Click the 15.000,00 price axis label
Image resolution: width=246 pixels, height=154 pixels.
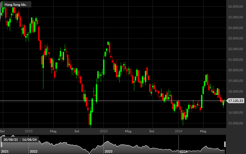tap(236, 123)
